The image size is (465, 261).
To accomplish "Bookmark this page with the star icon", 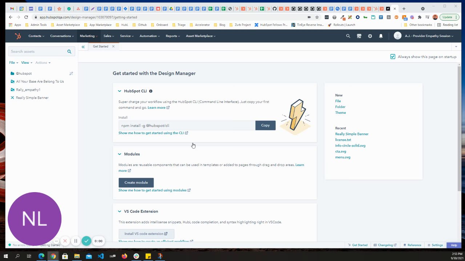I will point(317,17).
